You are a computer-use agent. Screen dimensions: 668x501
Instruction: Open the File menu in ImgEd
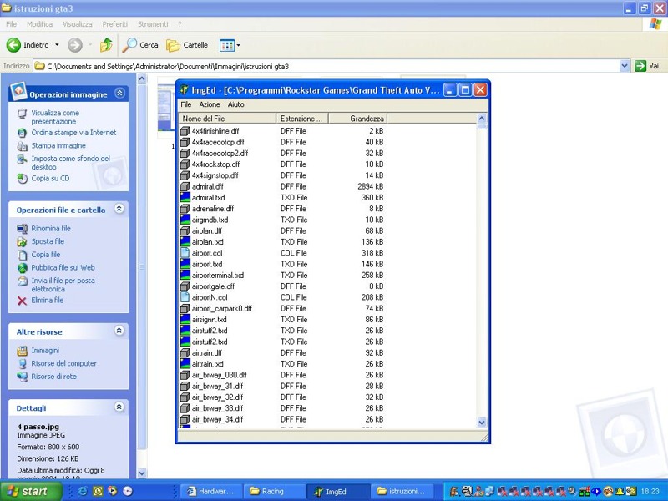point(185,104)
